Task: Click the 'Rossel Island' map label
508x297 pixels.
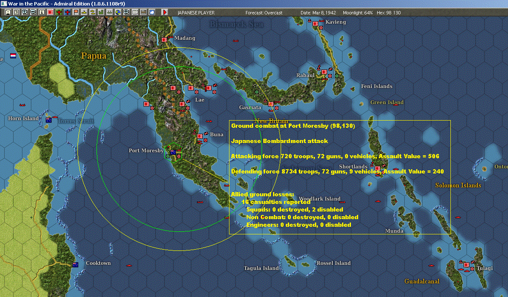Action: [334, 263]
